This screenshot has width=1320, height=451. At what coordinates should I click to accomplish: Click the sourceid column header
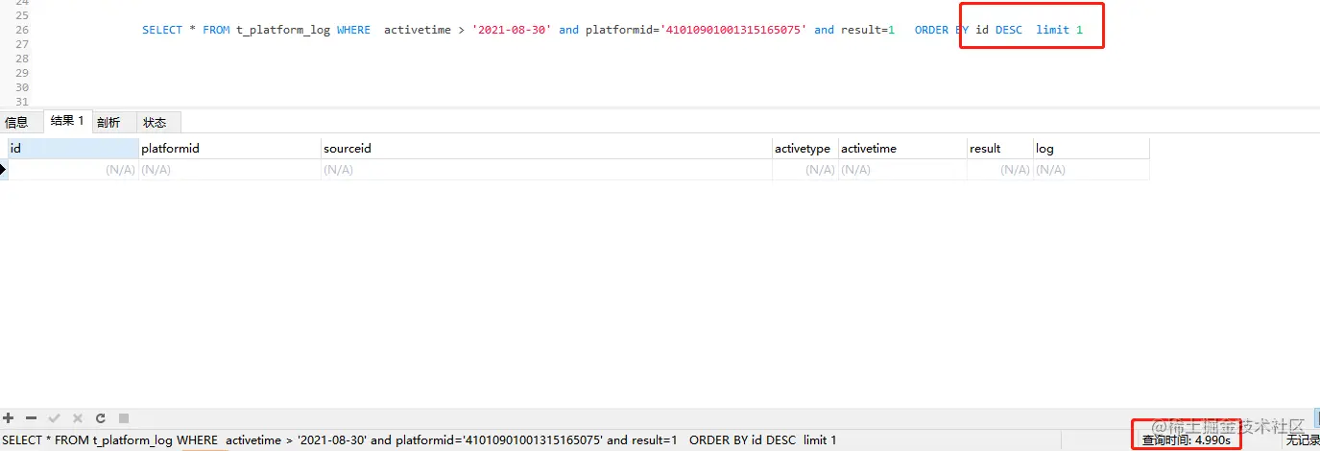pos(546,149)
